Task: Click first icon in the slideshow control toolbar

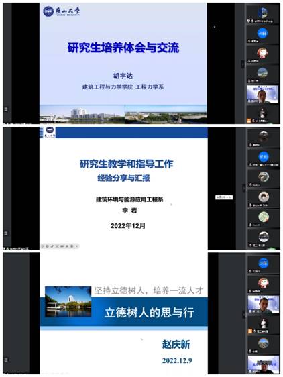Action: (42, 246)
